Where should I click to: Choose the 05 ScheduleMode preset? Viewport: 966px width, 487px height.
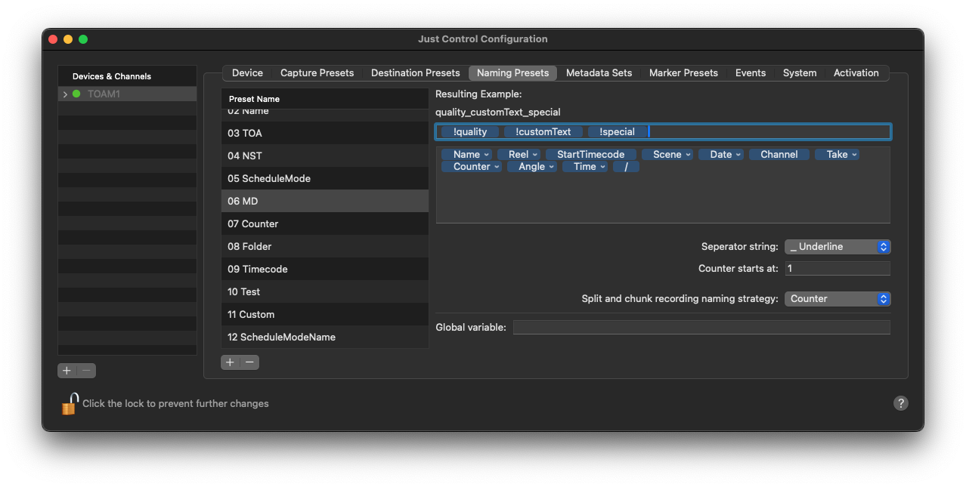tap(325, 178)
